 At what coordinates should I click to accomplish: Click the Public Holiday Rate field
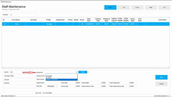[x=123, y=83]
